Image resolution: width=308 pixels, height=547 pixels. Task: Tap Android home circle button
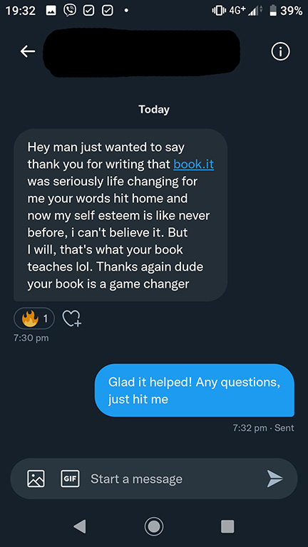pos(154,526)
